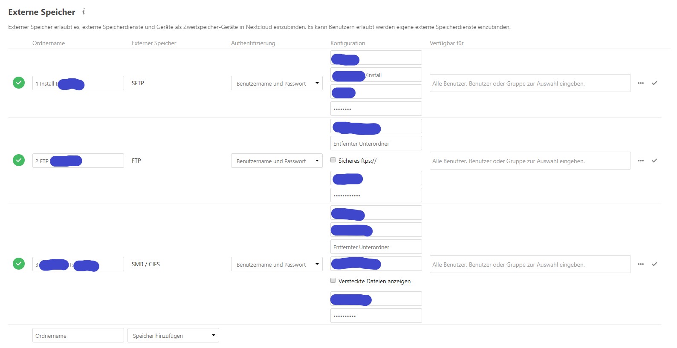
Task: Click green status icon of SMB / CIFS storage
Action: click(19, 264)
